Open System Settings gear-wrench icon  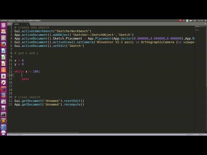[x=3, y=83]
